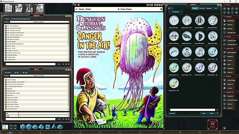Click Store button in Assets panel
Screen dimensions: 239x134
(204, 113)
